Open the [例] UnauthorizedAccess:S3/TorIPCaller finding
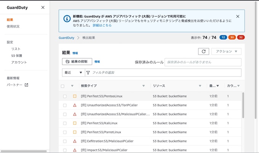The width and height of the screenshot is (259, 153). tap(109, 105)
